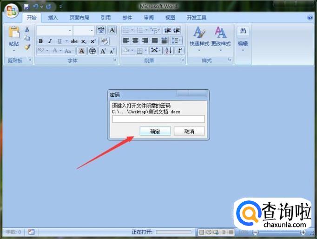Click the sort A-Z icon

(168, 50)
